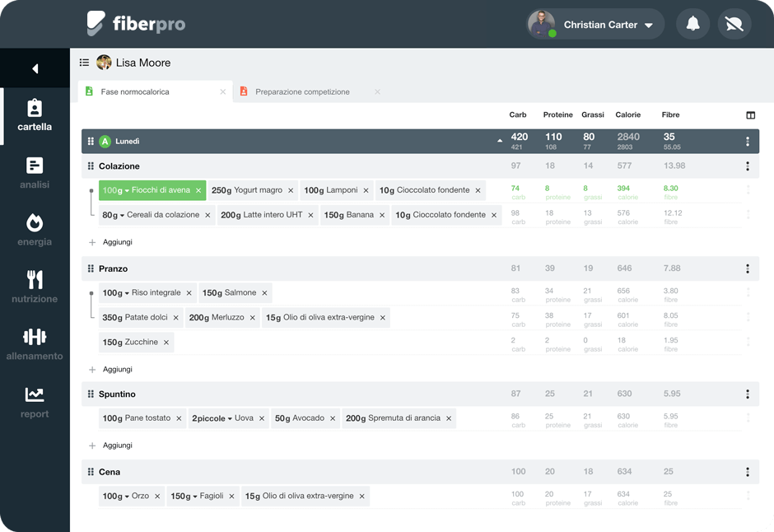View the report section
This screenshot has height=532, width=774.
pyautogui.click(x=35, y=402)
